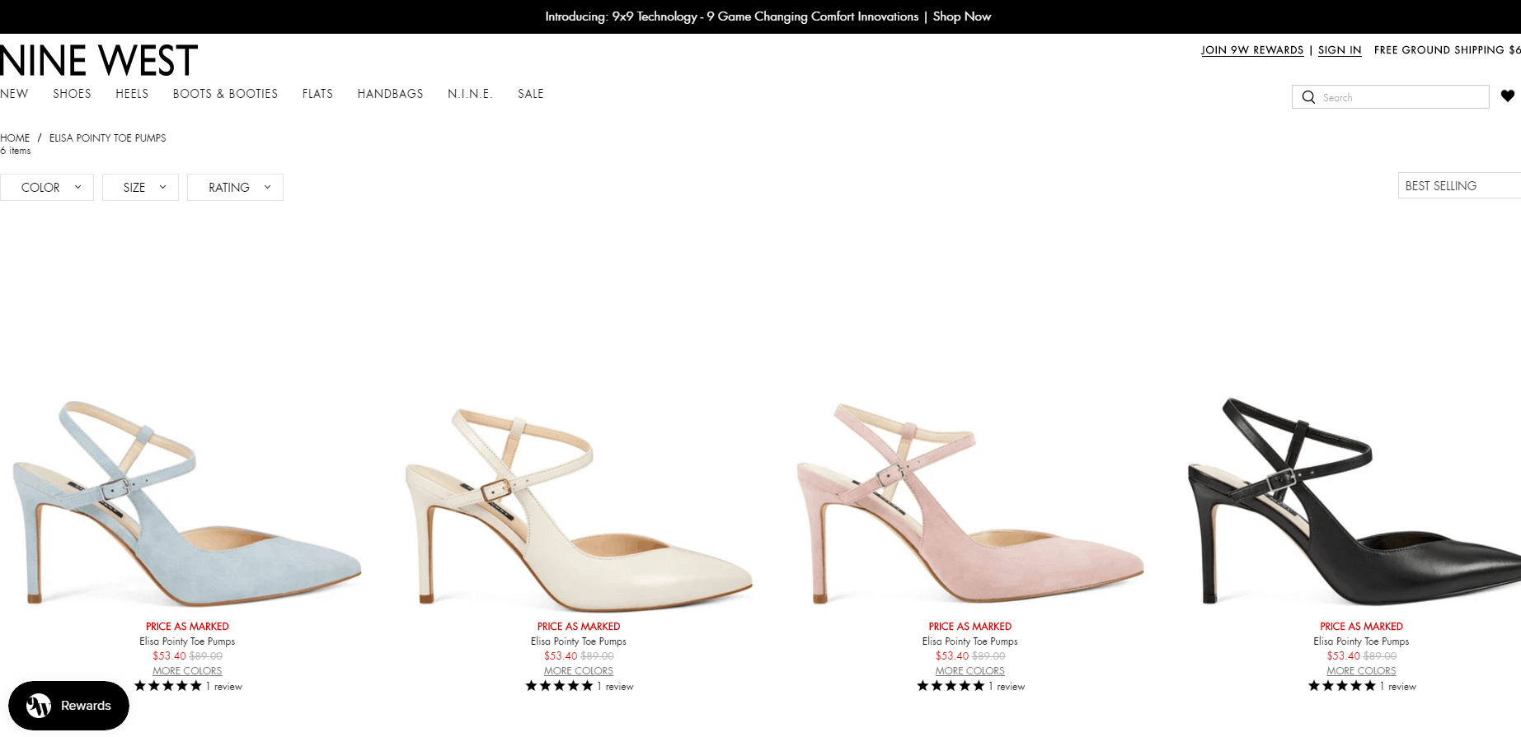Screen dimensions: 1521x737
Task: Expand the Size filter dropdown
Action: pos(140,188)
